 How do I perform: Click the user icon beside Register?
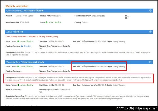pos(22,46)
